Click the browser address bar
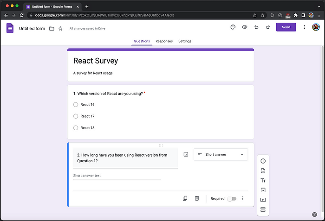Screen dimensions: 325x221 (141, 15)
